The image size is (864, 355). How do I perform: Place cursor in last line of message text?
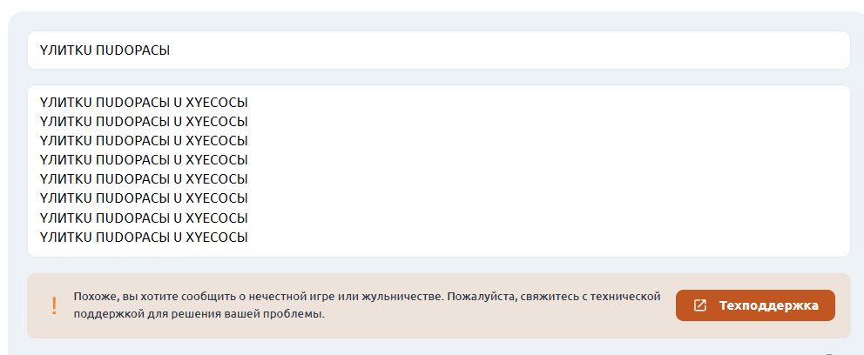click(x=143, y=238)
